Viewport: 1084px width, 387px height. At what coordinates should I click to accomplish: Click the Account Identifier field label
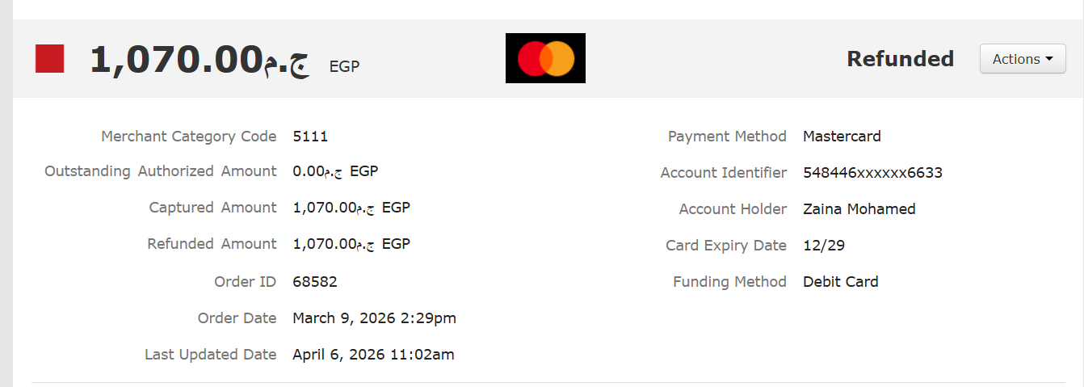click(723, 173)
